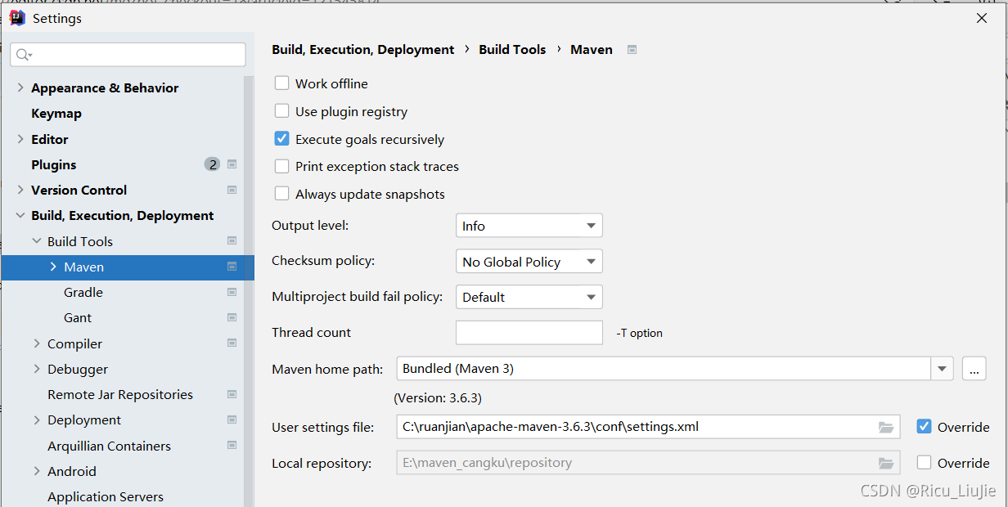1008x507 pixels.
Task: Click the Build Tools breadcrumb
Action: pyautogui.click(x=512, y=49)
